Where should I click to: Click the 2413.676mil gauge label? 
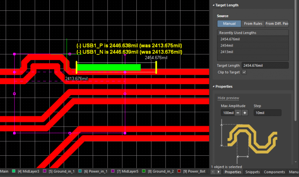(x=76, y=79)
